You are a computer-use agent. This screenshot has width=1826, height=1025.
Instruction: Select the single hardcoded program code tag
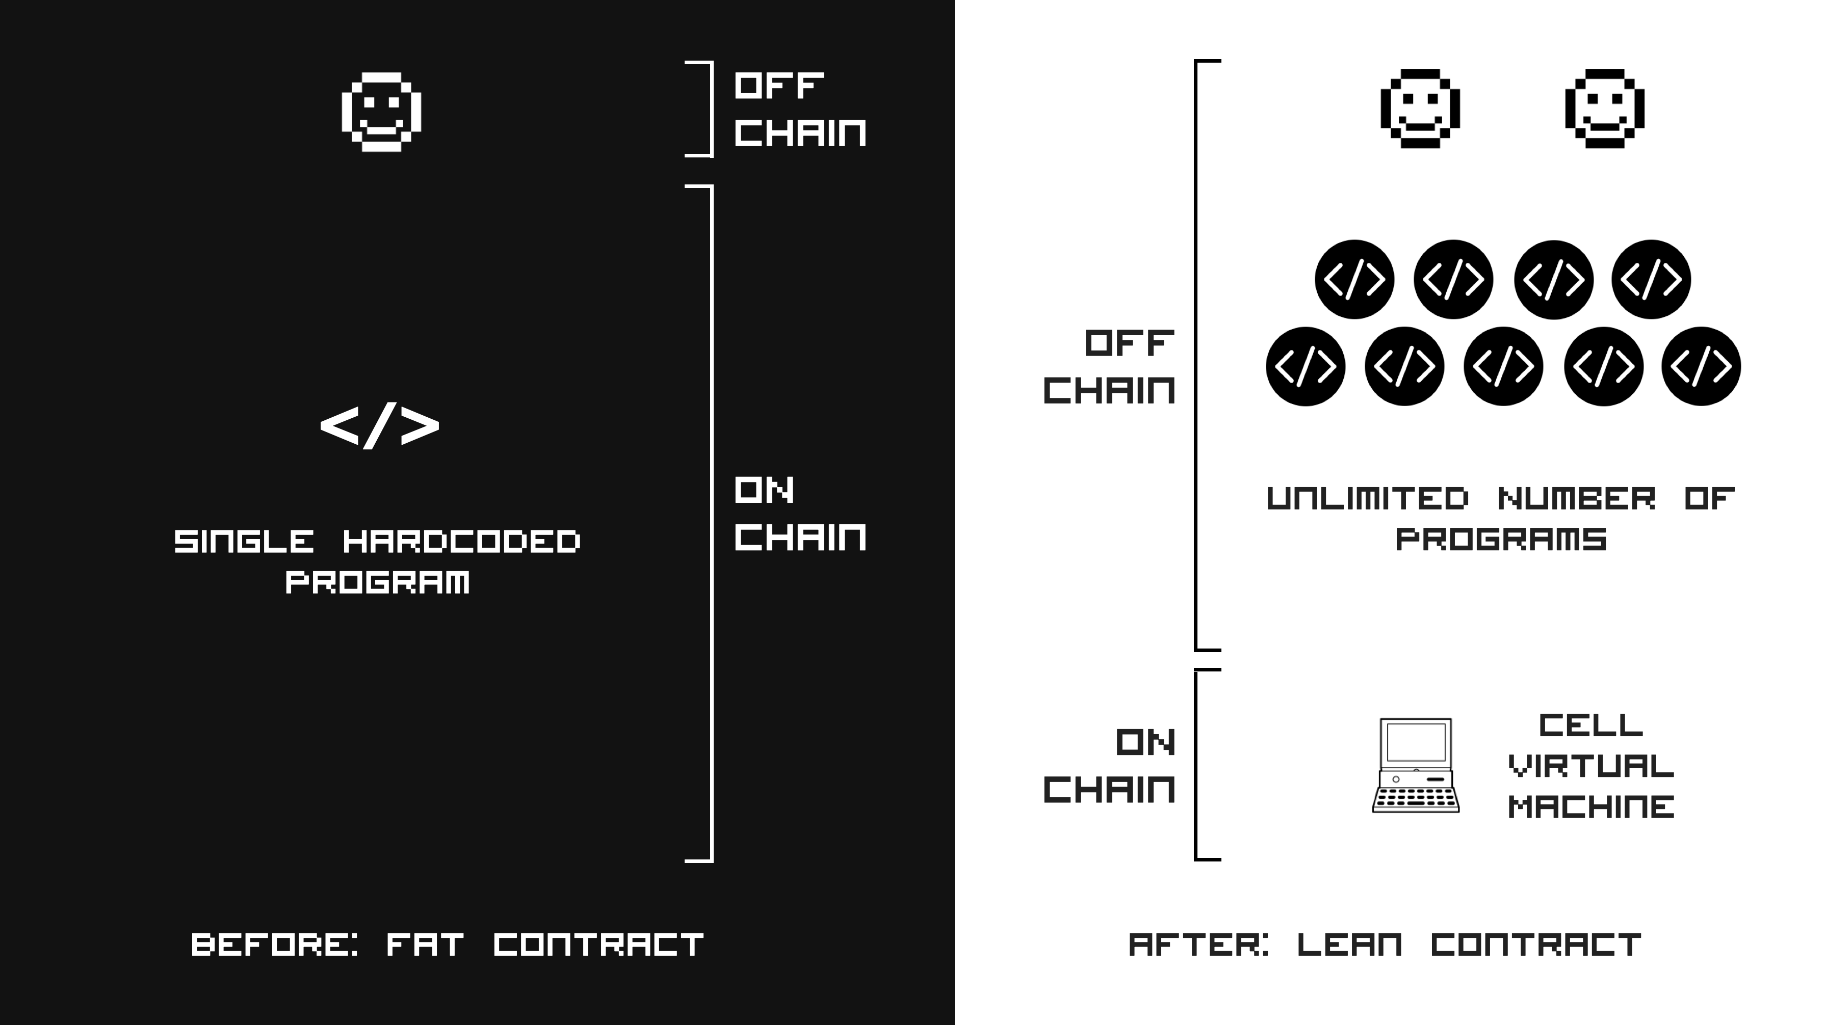click(x=382, y=426)
